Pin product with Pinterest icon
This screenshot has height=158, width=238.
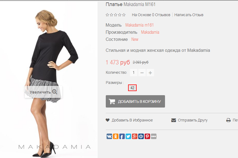click(x=147, y=136)
